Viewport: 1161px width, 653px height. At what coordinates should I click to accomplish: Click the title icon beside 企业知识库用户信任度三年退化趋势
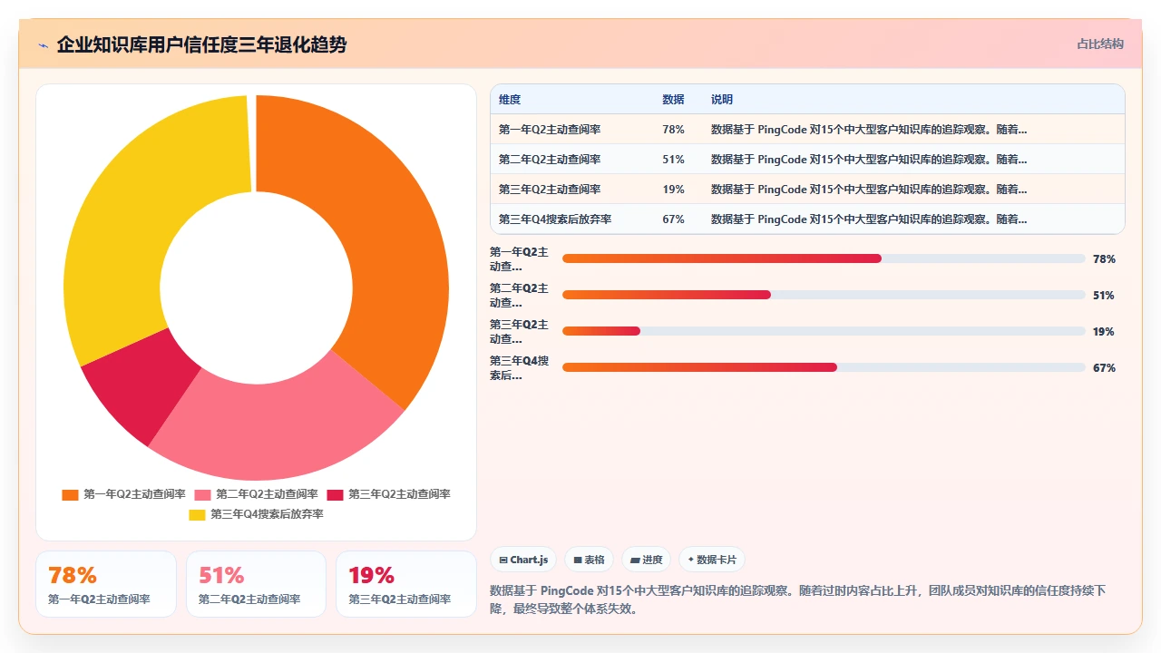pyautogui.click(x=43, y=45)
